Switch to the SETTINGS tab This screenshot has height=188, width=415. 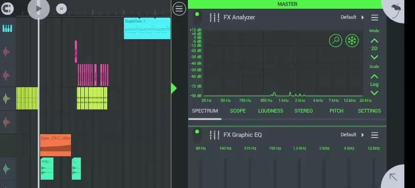click(369, 111)
